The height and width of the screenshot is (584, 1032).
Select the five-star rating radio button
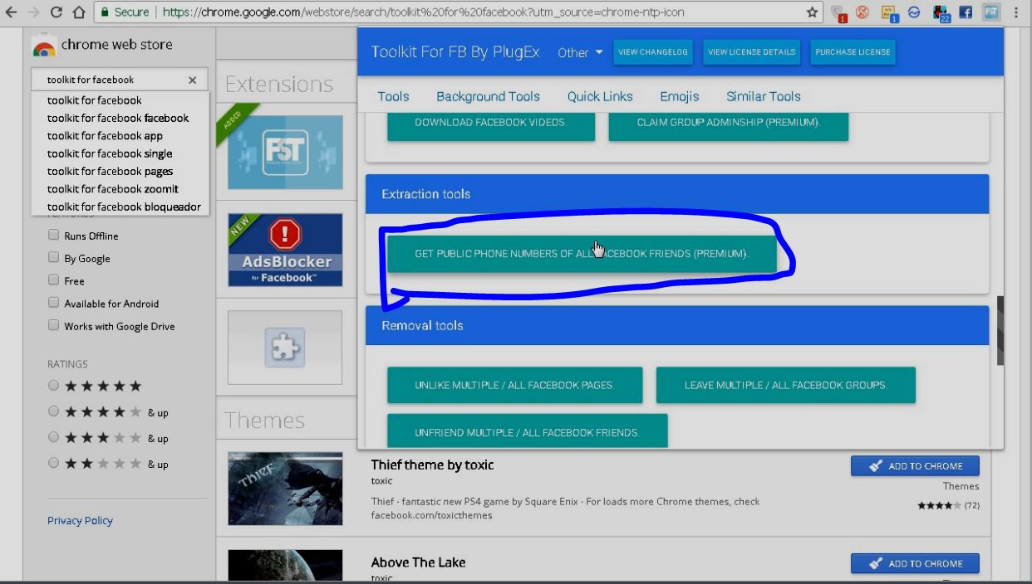[x=53, y=385]
